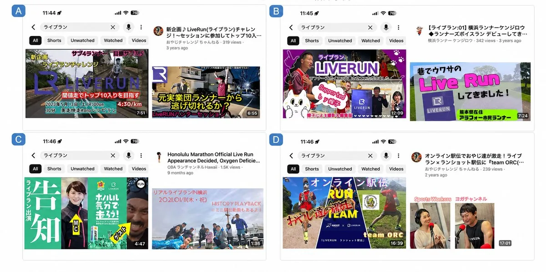
Task: Select Videos filter chip in panel D
Action: [396, 169]
